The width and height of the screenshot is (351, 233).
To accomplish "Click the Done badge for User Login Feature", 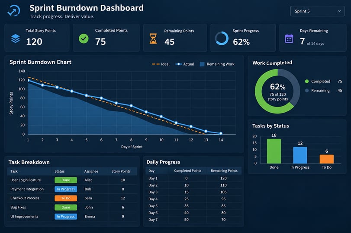I will 66,180.
